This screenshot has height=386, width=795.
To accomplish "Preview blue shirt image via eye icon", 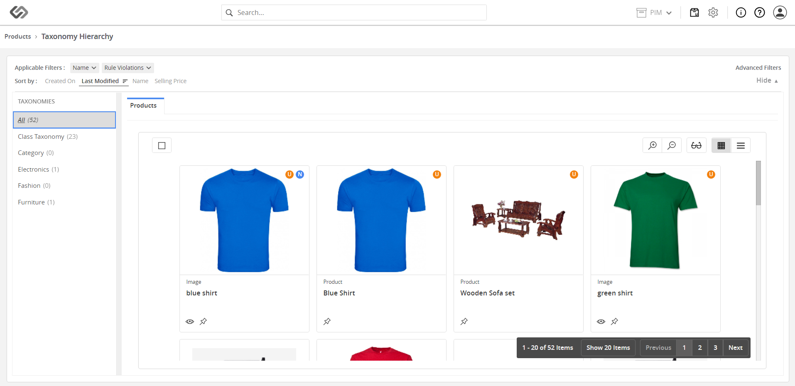I will point(190,322).
